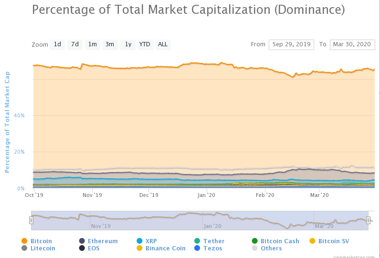Select the 1d zoom range
This screenshot has height=258, width=380.
point(57,45)
